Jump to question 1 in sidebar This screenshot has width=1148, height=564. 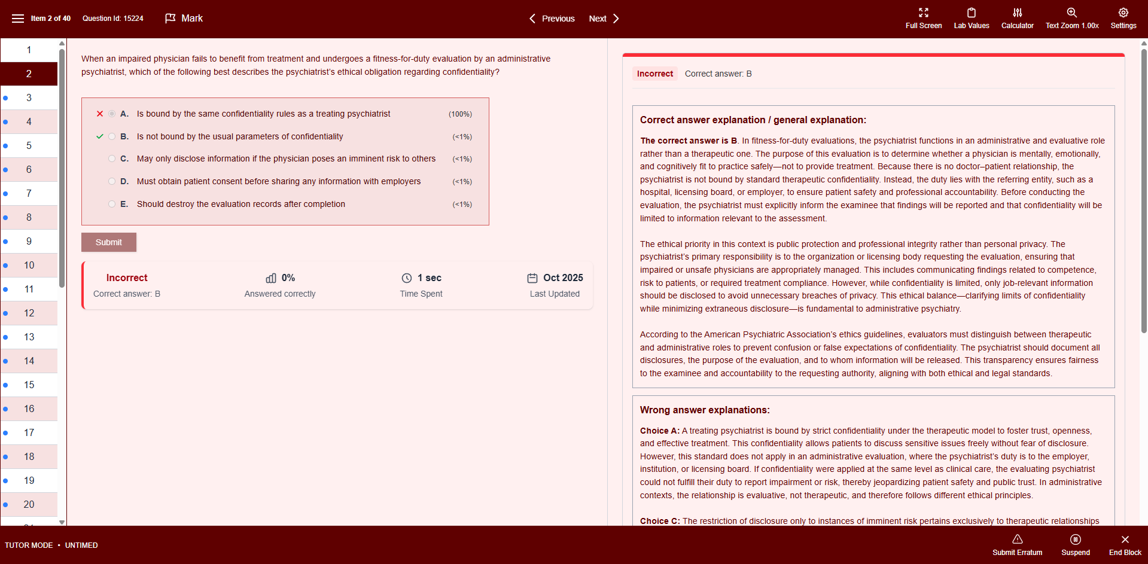tap(29, 50)
